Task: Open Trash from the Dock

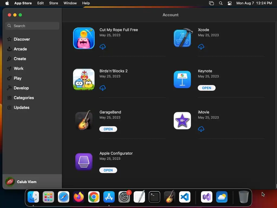Action: pyautogui.click(x=244, y=197)
